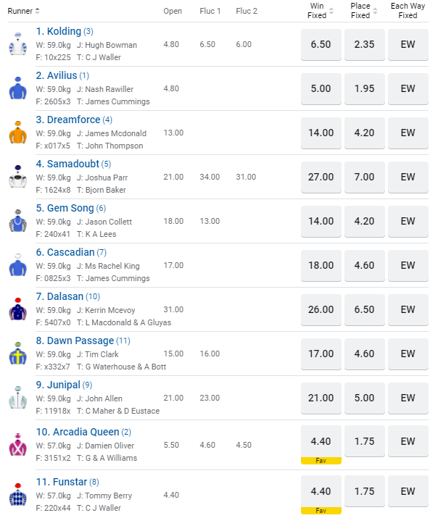Select Junipal place odds 5.00
Screen dimensions: 438x518
[364, 398]
